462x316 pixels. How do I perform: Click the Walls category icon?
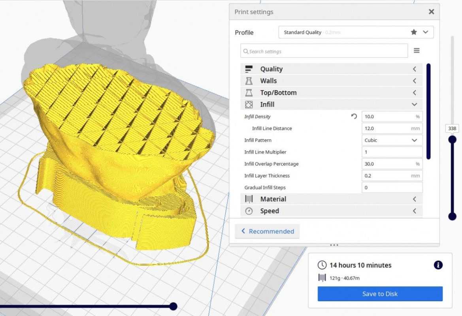(x=249, y=81)
